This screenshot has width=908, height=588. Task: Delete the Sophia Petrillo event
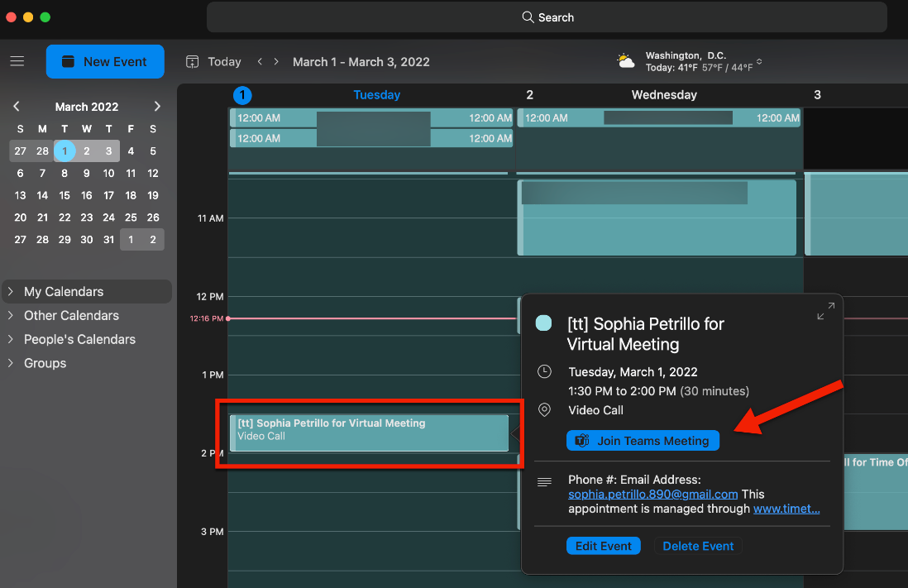[x=698, y=545]
